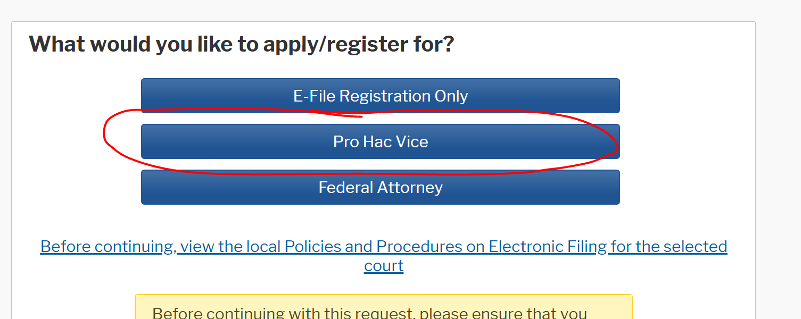Screen dimensions: 801x319
Task: Choose the Pro Hac Vice button
Action: point(381,141)
